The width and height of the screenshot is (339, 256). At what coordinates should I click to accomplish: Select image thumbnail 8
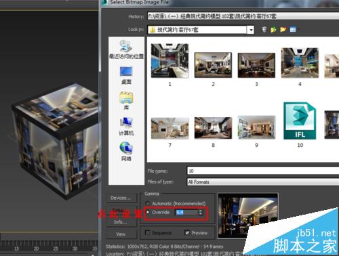(213, 132)
